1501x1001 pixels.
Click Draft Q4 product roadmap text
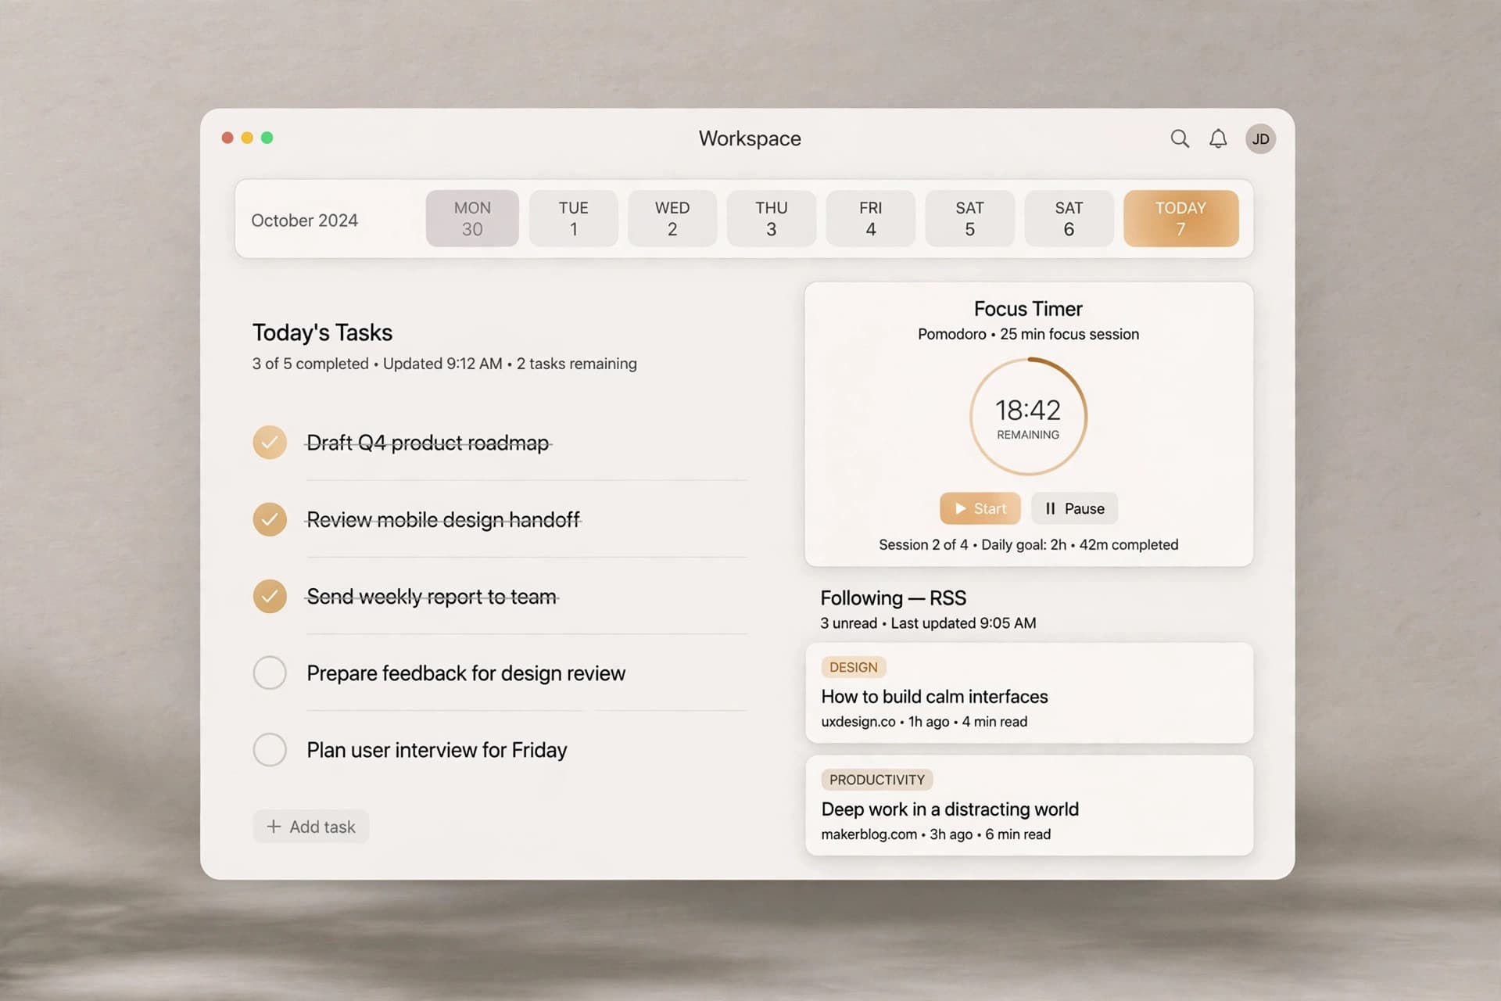tap(428, 443)
